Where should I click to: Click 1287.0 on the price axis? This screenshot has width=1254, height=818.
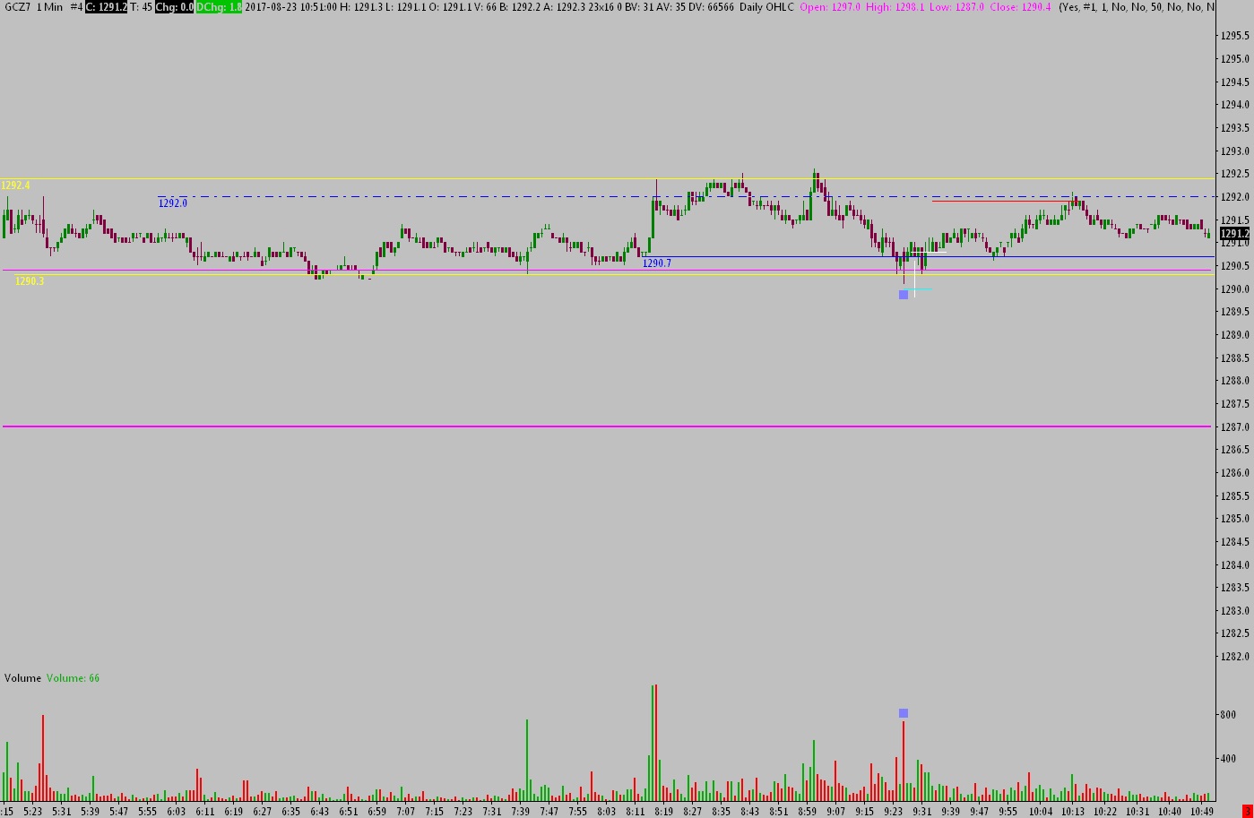tap(1235, 427)
